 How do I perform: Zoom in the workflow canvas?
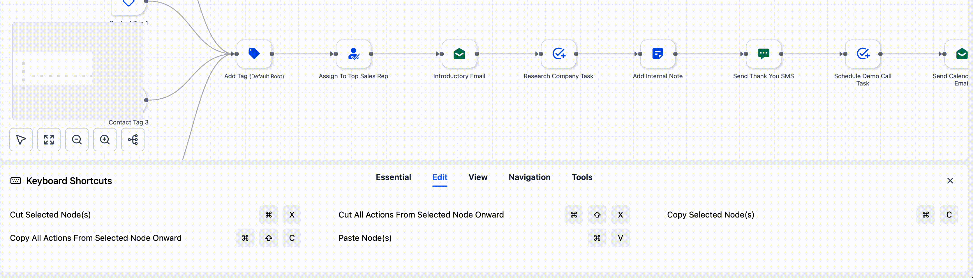tap(105, 140)
